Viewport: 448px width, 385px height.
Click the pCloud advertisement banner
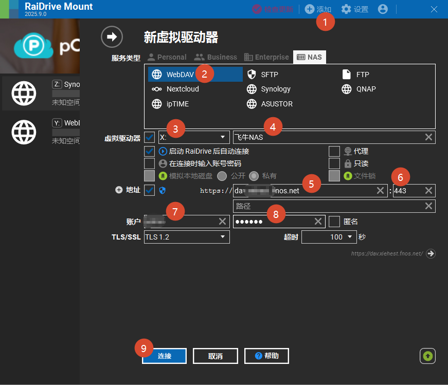(40, 46)
